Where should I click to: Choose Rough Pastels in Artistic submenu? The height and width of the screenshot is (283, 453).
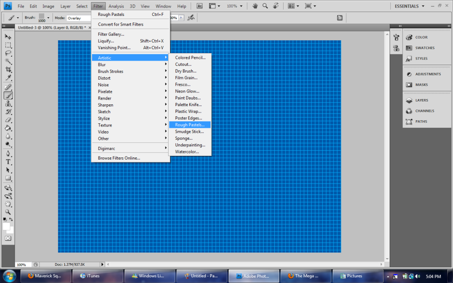coord(190,125)
